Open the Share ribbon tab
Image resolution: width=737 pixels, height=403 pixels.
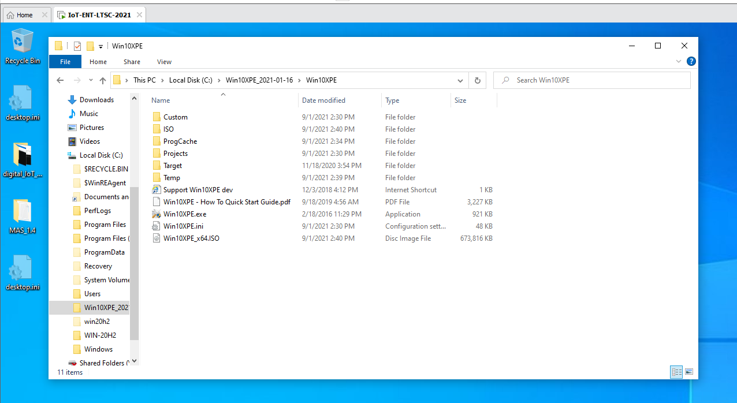[132, 62]
